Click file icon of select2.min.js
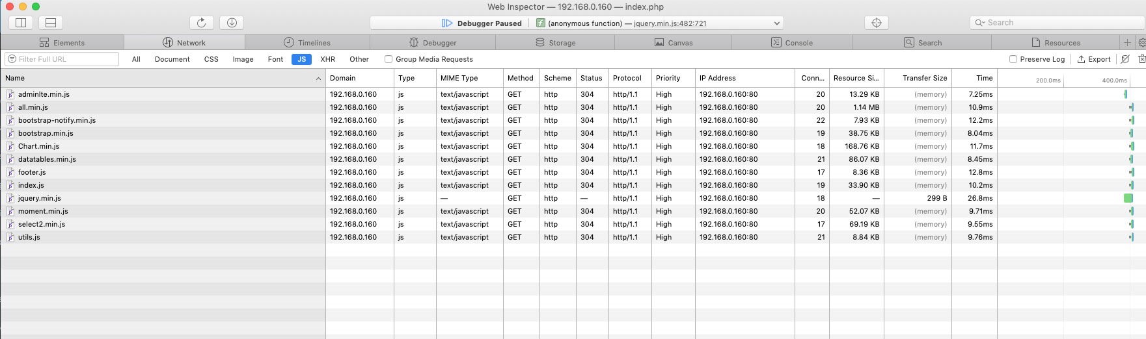Screen dimensions: 1146x339 pos(10,224)
